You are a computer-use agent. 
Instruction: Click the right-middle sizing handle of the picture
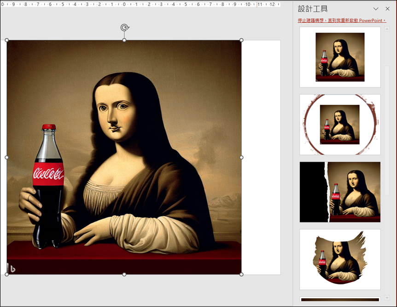[241, 158]
